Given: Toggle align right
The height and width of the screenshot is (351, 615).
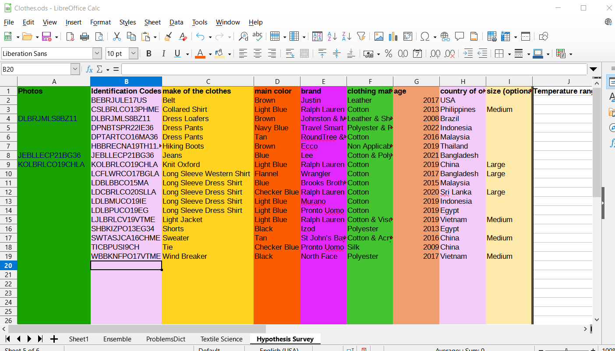Looking at the screenshot, I should (272, 54).
